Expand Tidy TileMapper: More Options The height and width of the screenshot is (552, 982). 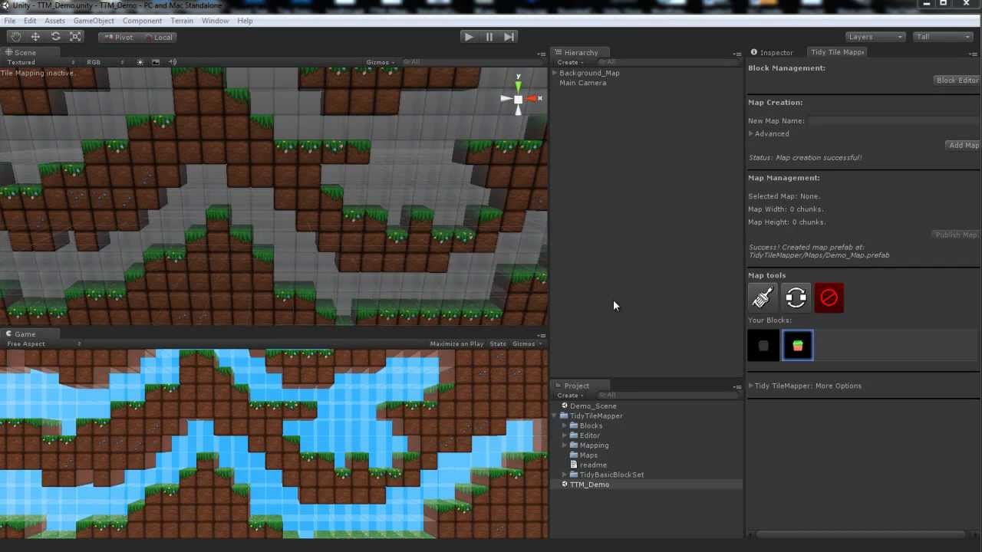pos(751,386)
